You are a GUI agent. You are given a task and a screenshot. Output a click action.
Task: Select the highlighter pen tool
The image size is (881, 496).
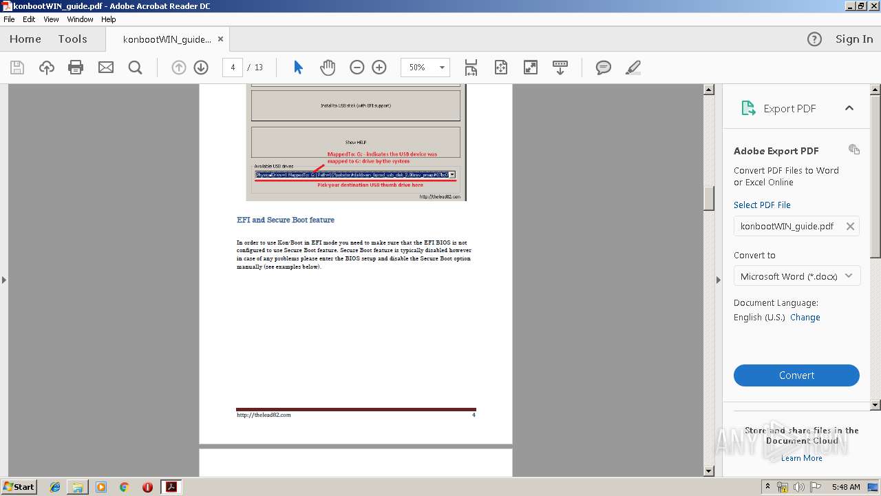point(633,68)
